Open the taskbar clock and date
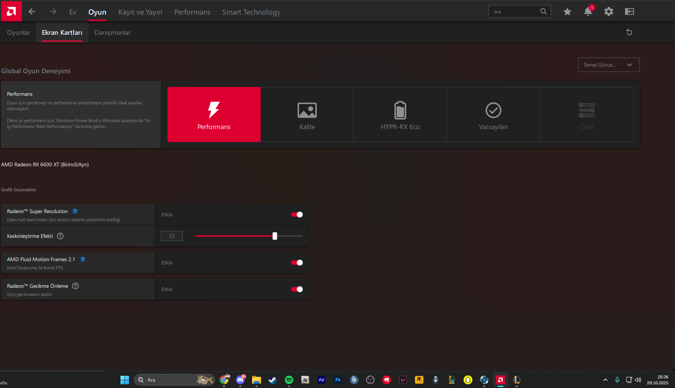 (657, 380)
